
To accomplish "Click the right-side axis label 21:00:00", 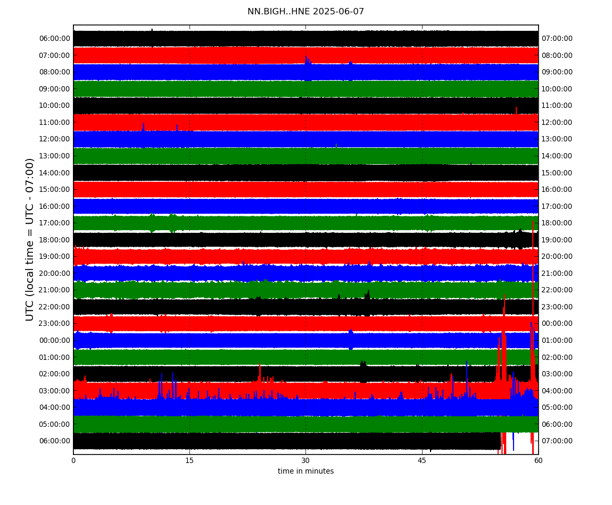I will coord(557,273).
